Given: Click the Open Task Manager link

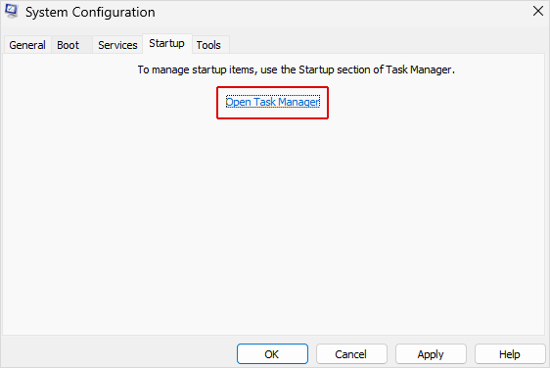Looking at the screenshot, I should pyautogui.click(x=272, y=102).
